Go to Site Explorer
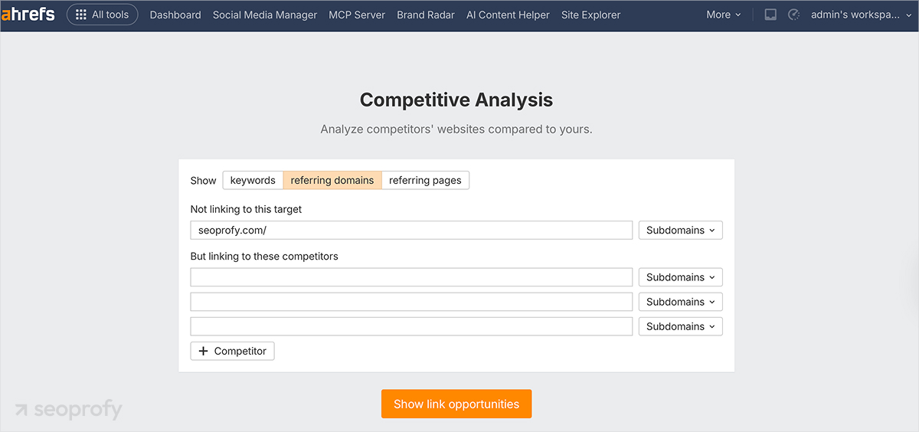Viewport: 919px width, 432px height. [x=590, y=15]
